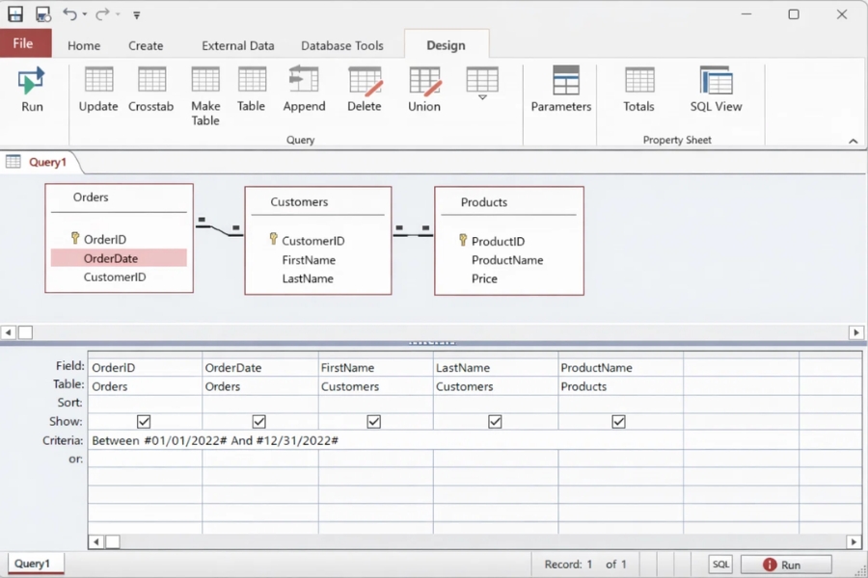
Task: Click the OrderDate criteria input field
Action: (x=259, y=440)
